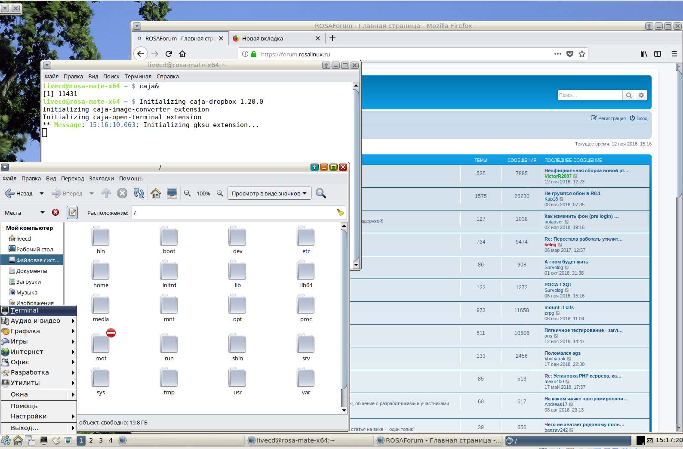Switch to workspace 2 in the pager
Viewport: 683px width, 449px height.
(91, 440)
